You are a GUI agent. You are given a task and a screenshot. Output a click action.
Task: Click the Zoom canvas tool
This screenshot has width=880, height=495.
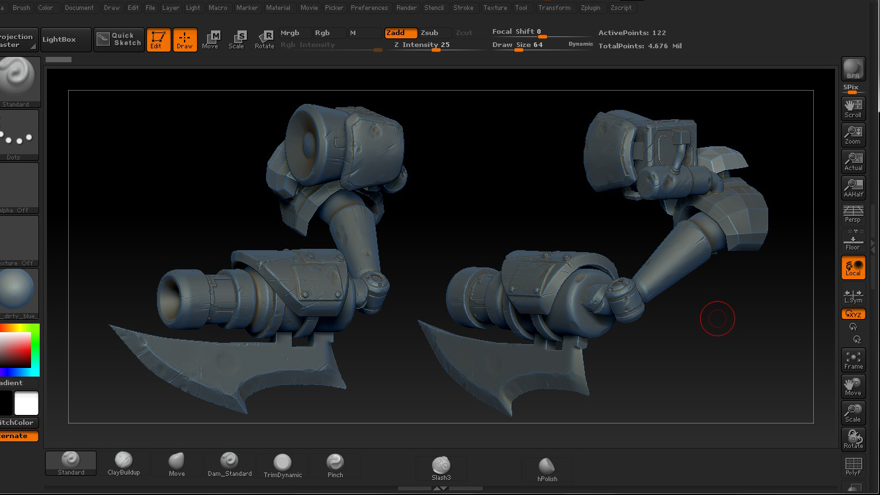853,134
